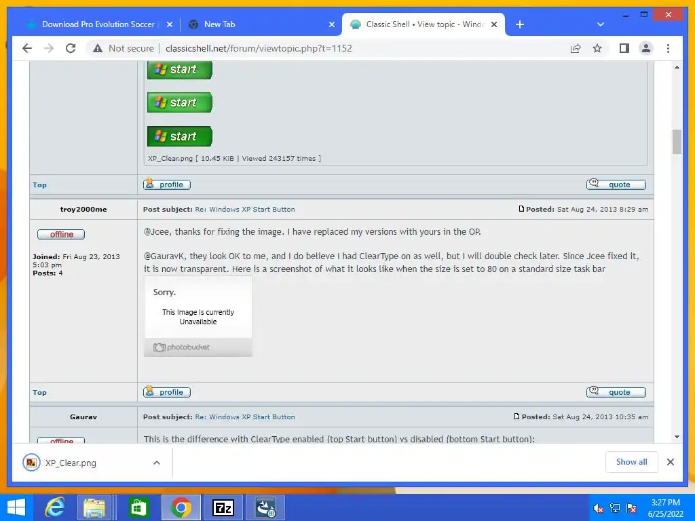Click the post icon beside Aug 24 8:29 am
Screen dimensions: 695x521
point(521,209)
